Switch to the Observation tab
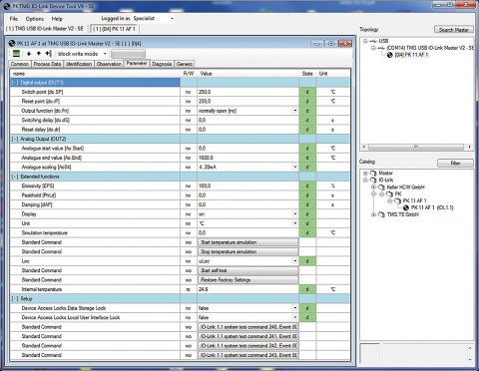 click(109, 64)
